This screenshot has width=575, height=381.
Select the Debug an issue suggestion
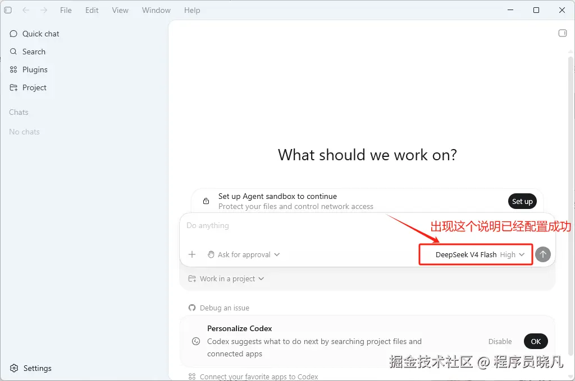coord(225,308)
